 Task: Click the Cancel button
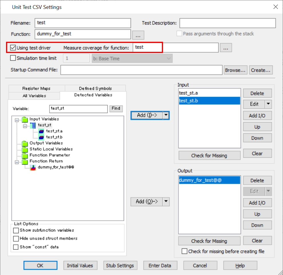coord(200,266)
